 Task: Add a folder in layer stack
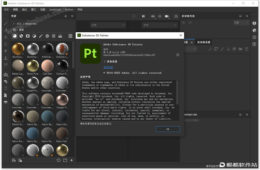240,49
